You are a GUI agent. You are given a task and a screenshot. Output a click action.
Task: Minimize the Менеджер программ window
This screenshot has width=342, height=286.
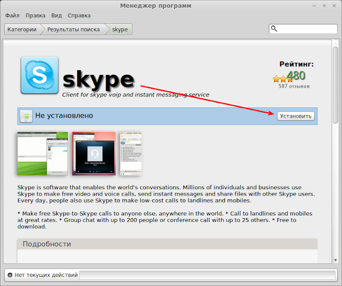[314, 6]
